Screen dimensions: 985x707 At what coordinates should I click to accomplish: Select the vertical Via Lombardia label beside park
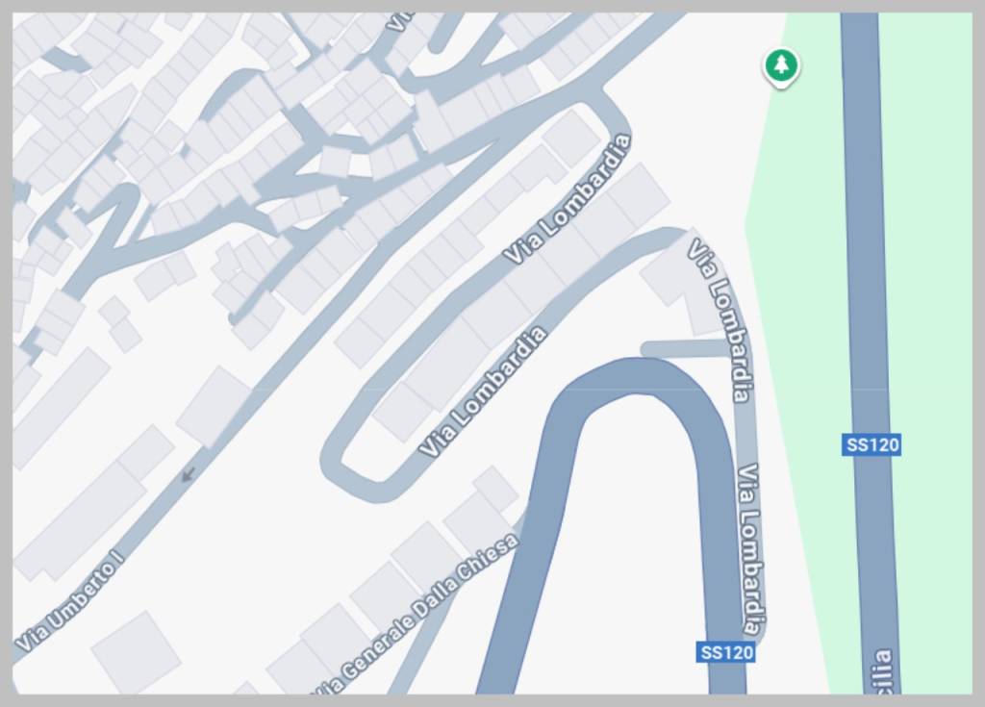click(720, 320)
